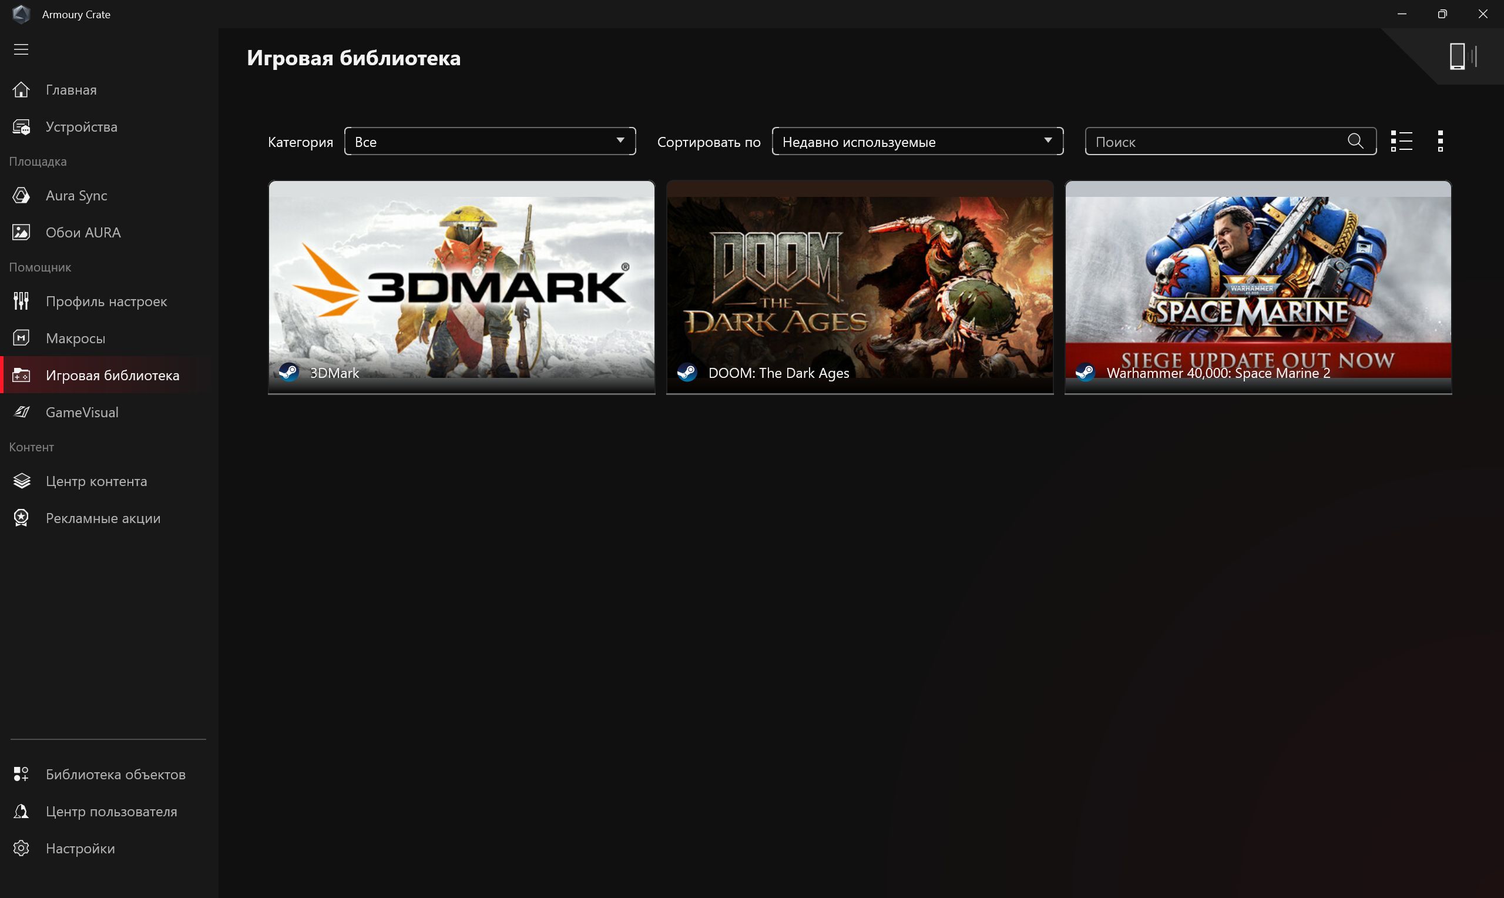Image resolution: width=1504 pixels, height=898 pixels.
Task: Switch to list view layout icon
Action: click(1401, 141)
